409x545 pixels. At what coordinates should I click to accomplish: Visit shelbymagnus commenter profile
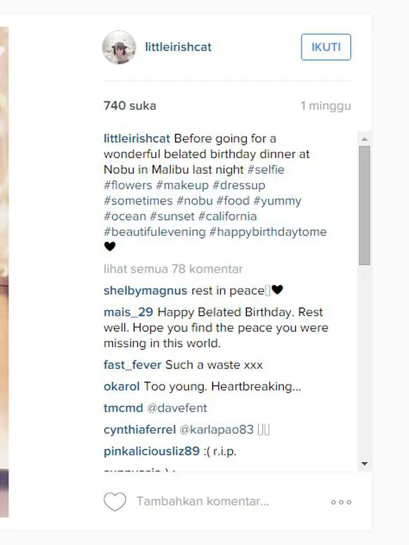pos(145,291)
